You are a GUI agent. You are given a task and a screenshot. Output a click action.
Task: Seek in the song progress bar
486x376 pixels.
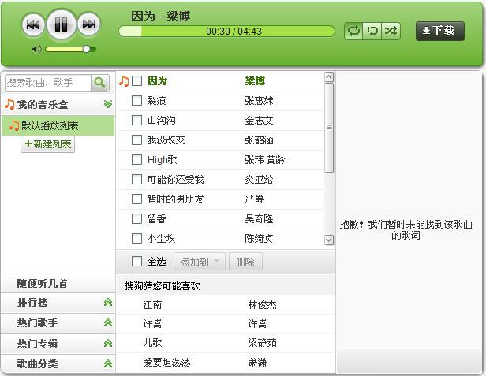click(227, 32)
